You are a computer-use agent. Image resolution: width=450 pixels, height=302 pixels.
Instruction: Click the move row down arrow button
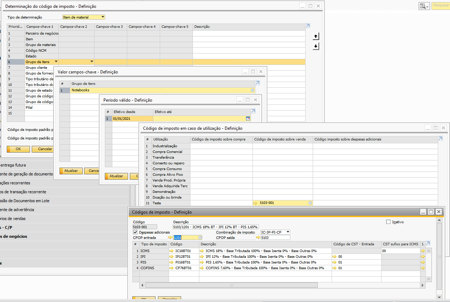[x=316, y=46]
